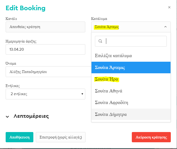Select Σουίτα Ήρα from the list

[x=131, y=79]
